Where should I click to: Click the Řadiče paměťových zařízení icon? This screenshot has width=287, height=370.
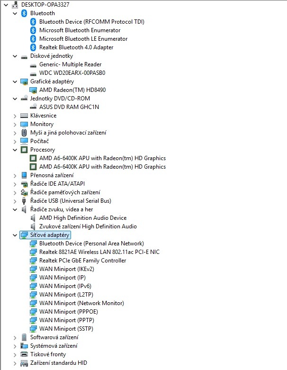coord(24,192)
